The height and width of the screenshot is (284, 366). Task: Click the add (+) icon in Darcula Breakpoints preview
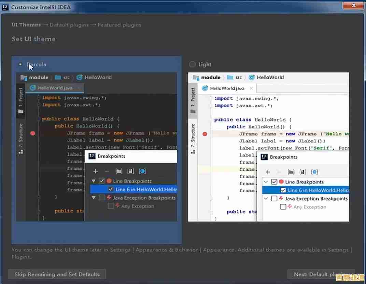click(96, 171)
